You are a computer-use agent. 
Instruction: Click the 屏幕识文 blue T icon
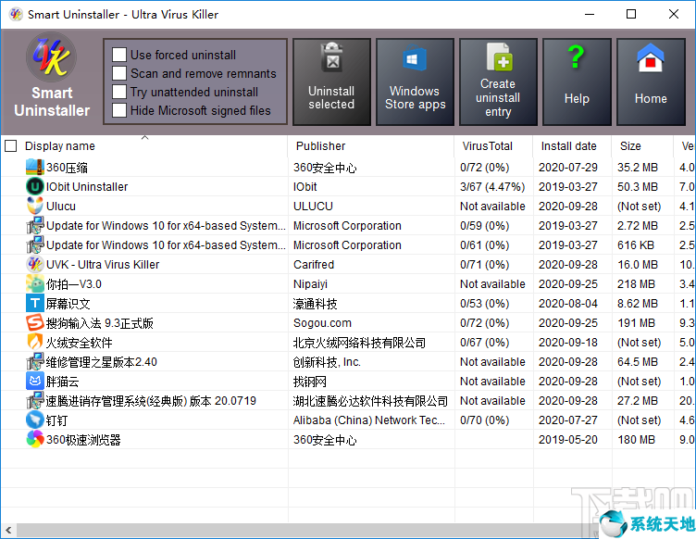point(34,303)
